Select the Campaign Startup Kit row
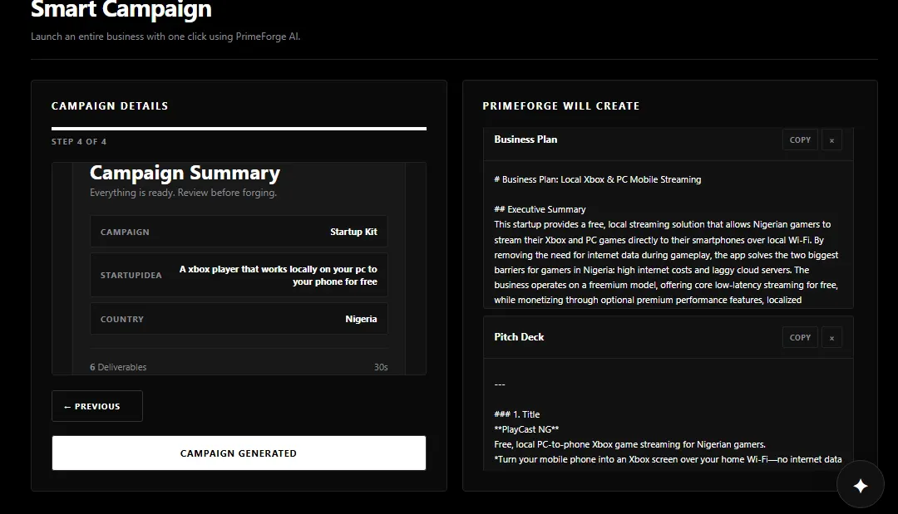 coord(239,232)
